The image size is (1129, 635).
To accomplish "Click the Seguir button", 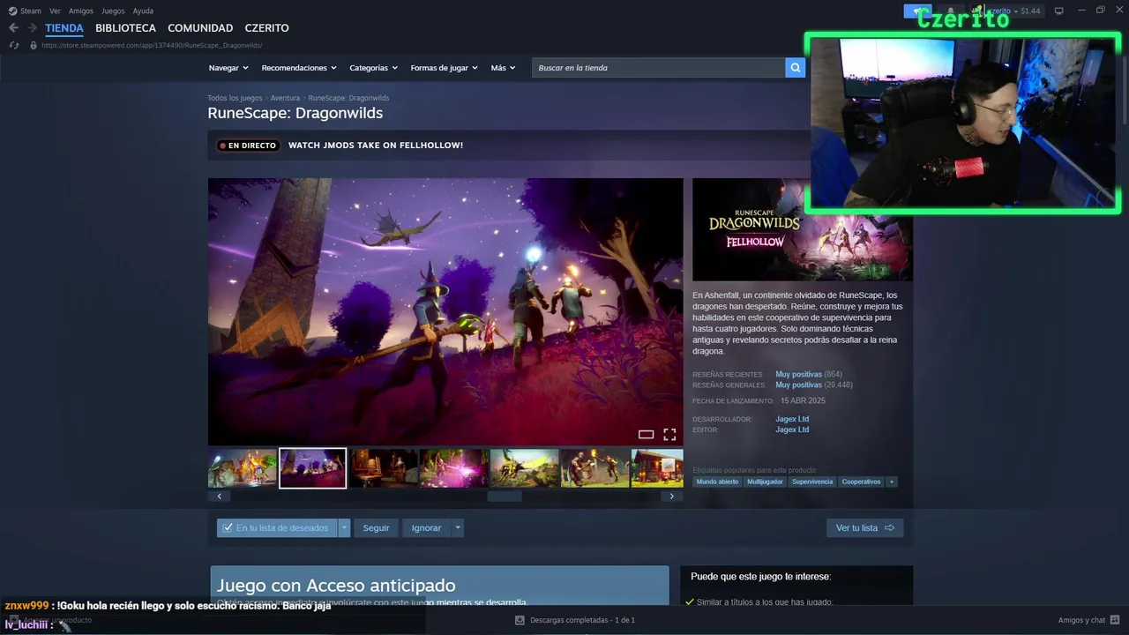I will tap(376, 527).
